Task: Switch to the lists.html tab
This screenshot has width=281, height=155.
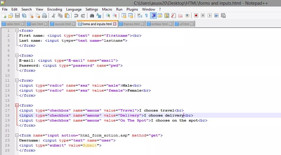Action: 37,24
